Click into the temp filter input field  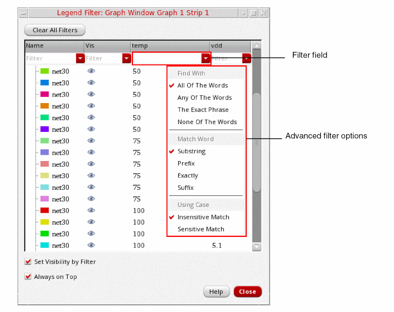167,58
